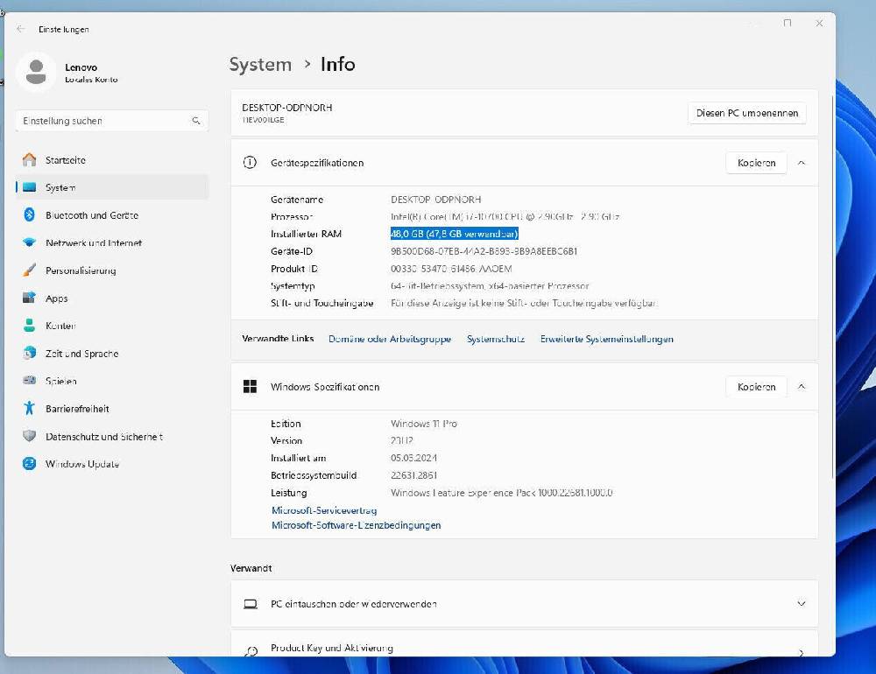This screenshot has height=674, width=876.
Task: Open Systemschutz link
Action: click(496, 339)
